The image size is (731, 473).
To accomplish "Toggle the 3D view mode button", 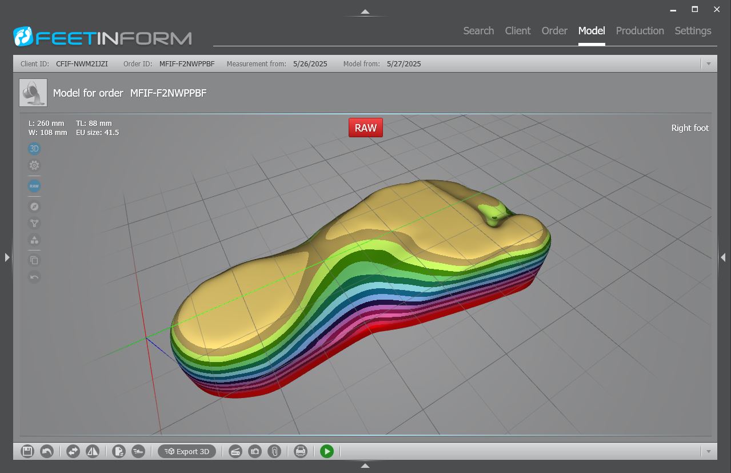I will [x=34, y=149].
